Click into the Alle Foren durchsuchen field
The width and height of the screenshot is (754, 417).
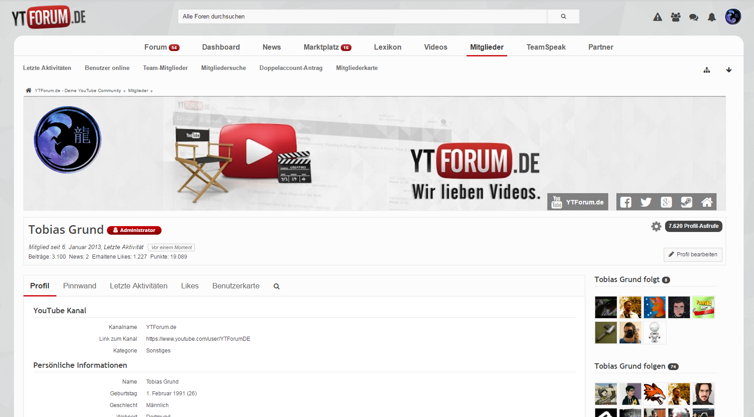tap(362, 16)
